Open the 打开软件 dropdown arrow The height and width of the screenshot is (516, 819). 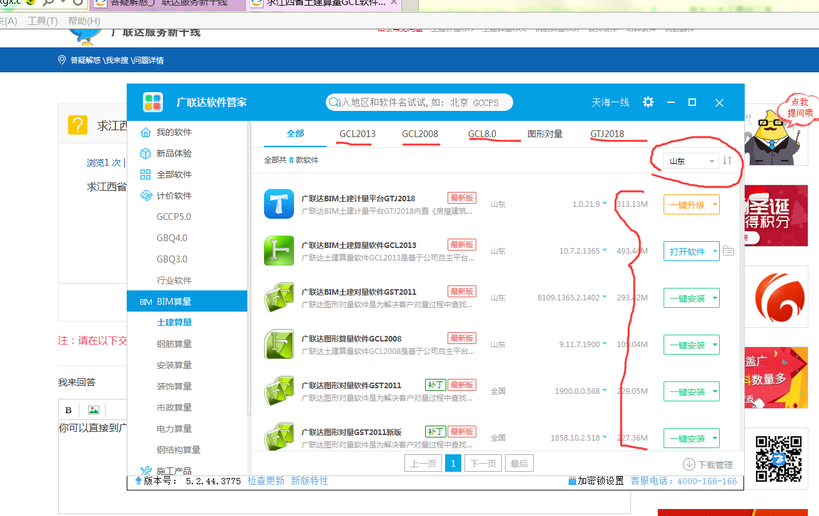coord(715,251)
